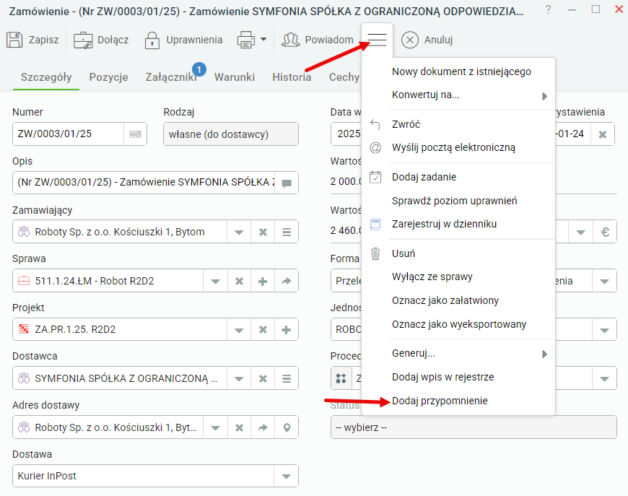Click Adres dostawy share arrow icon
628x496 pixels.
pos(263,428)
